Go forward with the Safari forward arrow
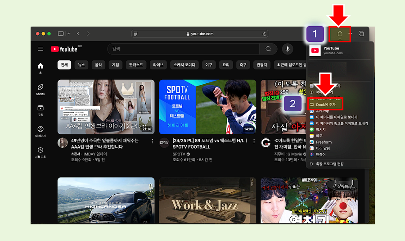This screenshot has width=405, height=241. point(88,34)
